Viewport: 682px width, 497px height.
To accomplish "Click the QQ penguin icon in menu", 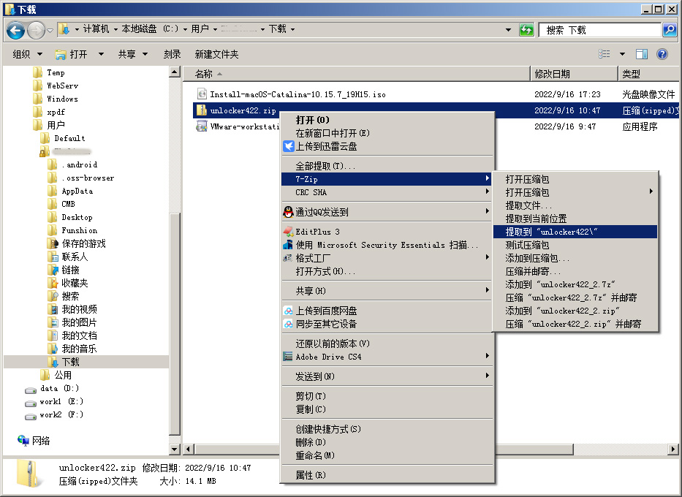I will [x=288, y=212].
